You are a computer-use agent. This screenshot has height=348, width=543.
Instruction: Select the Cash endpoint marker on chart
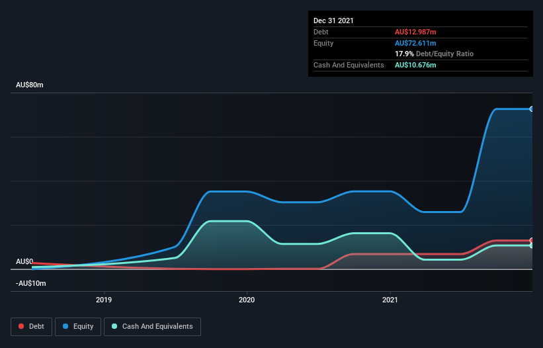coord(532,245)
